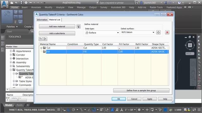Switch to the PLAN layout tab
Image resolution: width=202 pixels, height=113 pixels.
[x=20, y=105]
